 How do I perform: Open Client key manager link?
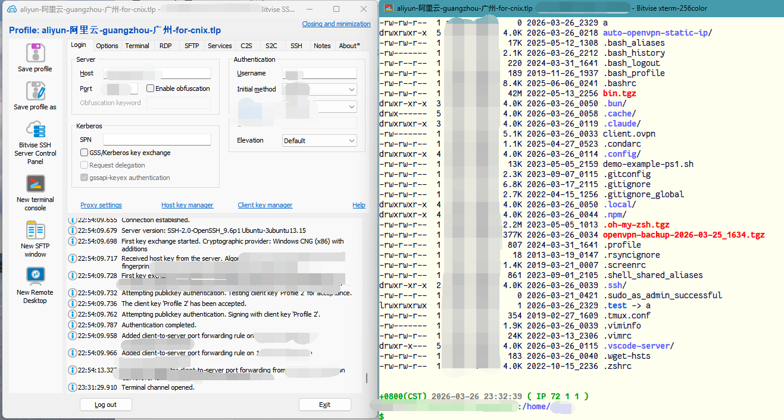click(265, 205)
